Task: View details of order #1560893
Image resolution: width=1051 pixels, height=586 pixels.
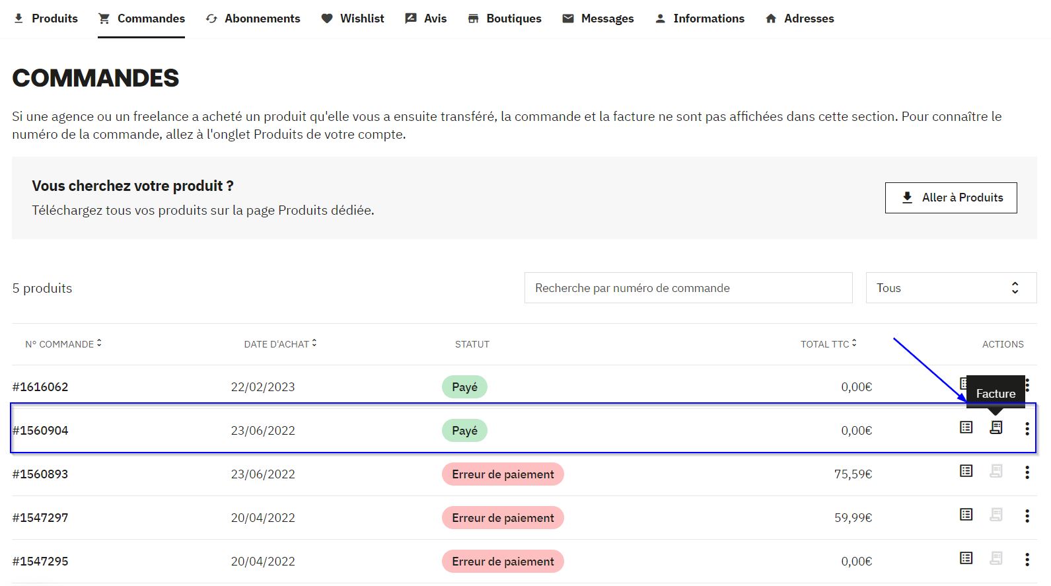Action: [966, 471]
